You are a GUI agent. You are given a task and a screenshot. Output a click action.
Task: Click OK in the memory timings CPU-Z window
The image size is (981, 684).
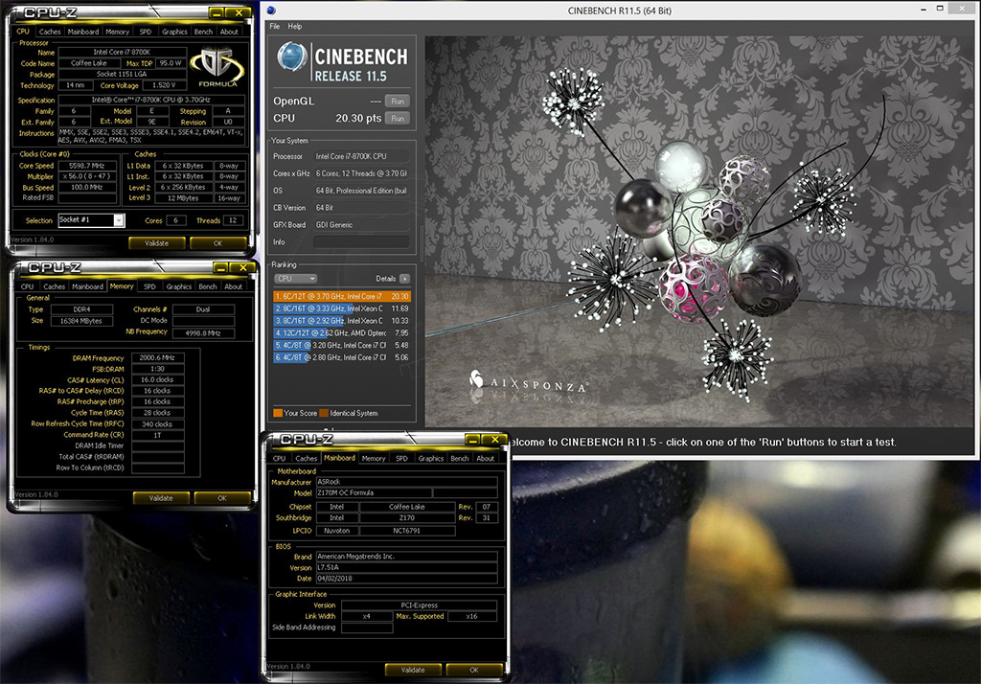(x=222, y=498)
